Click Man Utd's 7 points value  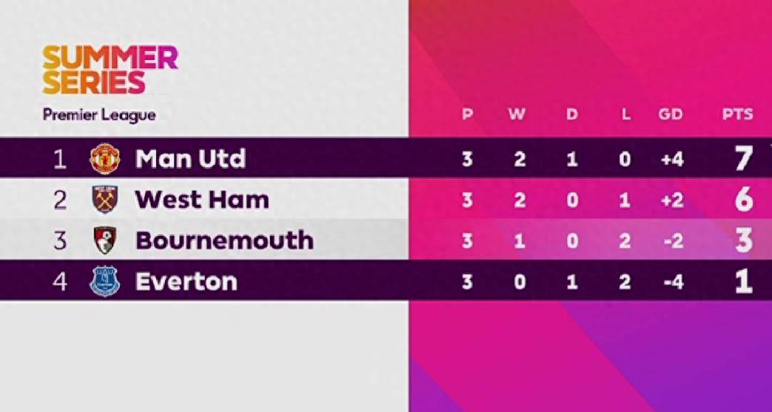[744, 158]
